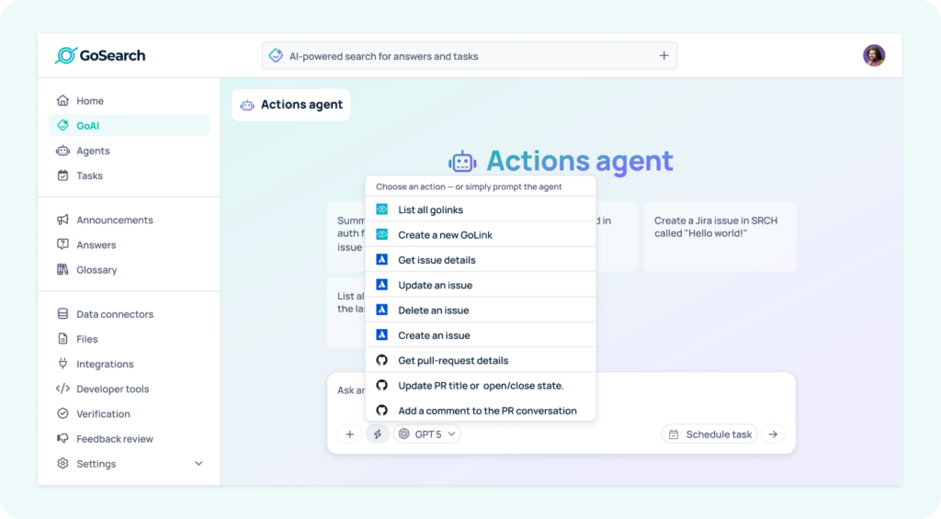The height and width of the screenshot is (519, 941).
Task: Click the Announcements megaphone icon
Action: [x=62, y=220]
